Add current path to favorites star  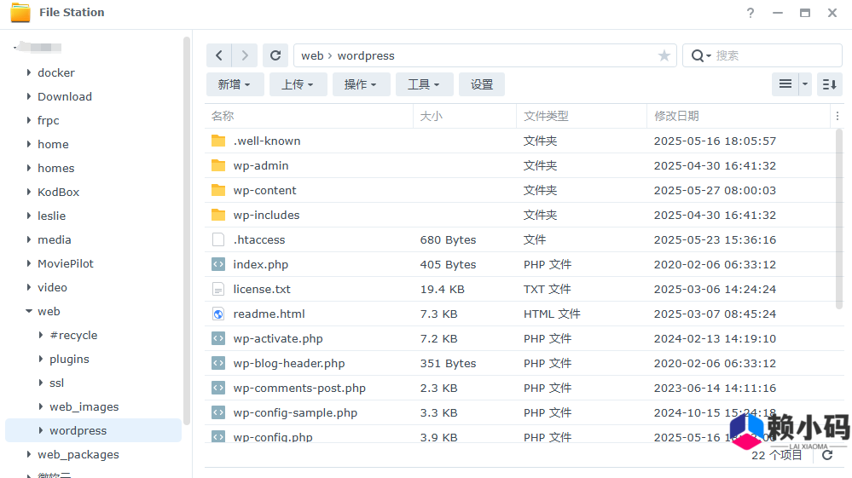tap(664, 55)
